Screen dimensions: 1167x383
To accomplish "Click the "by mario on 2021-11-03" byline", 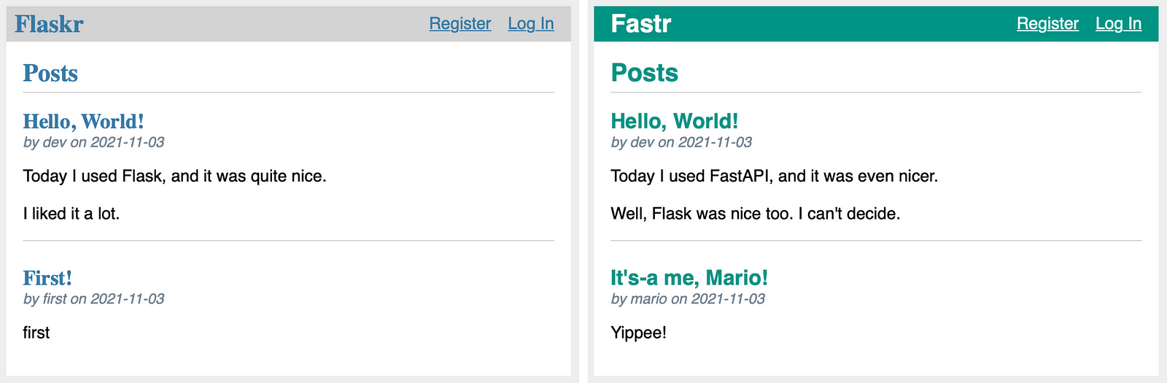I will coord(688,299).
